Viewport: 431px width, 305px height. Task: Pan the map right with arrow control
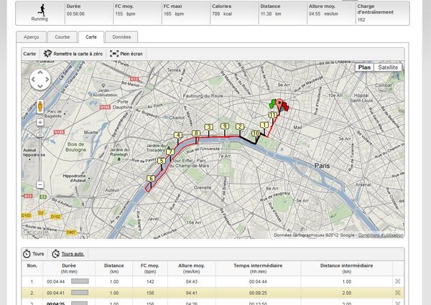[47, 80]
